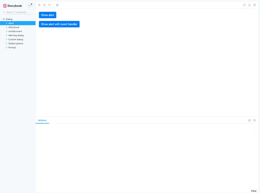Enter full screen mode
The height and width of the screenshot is (193, 260).
[244, 5]
